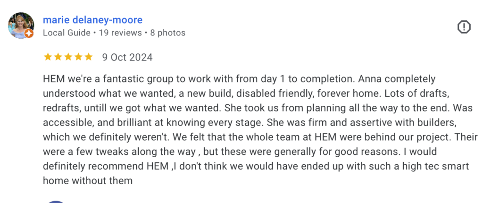Click the orange Local Guide badge on avatar

point(29,34)
